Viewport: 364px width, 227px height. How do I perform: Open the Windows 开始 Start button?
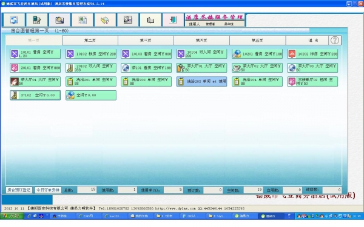[x=12, y=216]
